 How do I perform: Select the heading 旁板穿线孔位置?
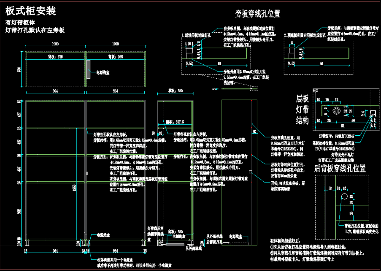(258, 14)
